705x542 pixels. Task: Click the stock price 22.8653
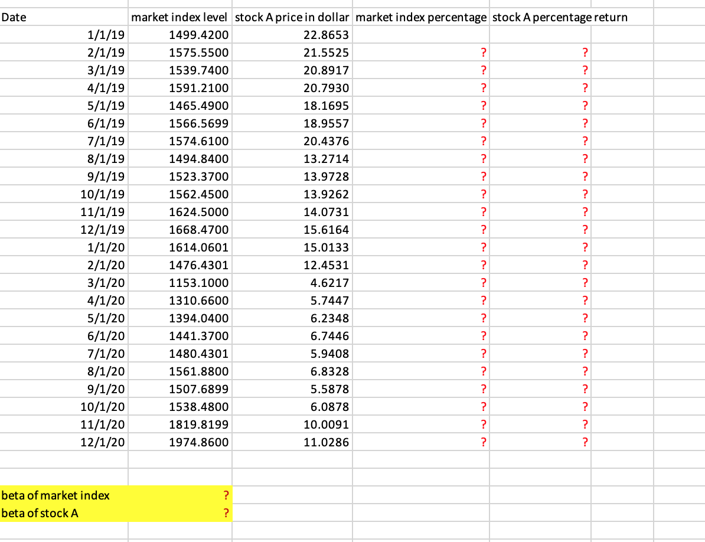pos(292,35)
